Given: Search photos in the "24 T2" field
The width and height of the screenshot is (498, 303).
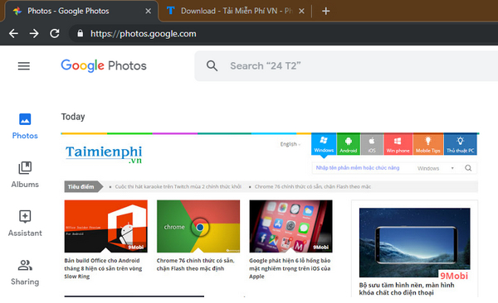Looking at the screenshot, I should 346,66.
